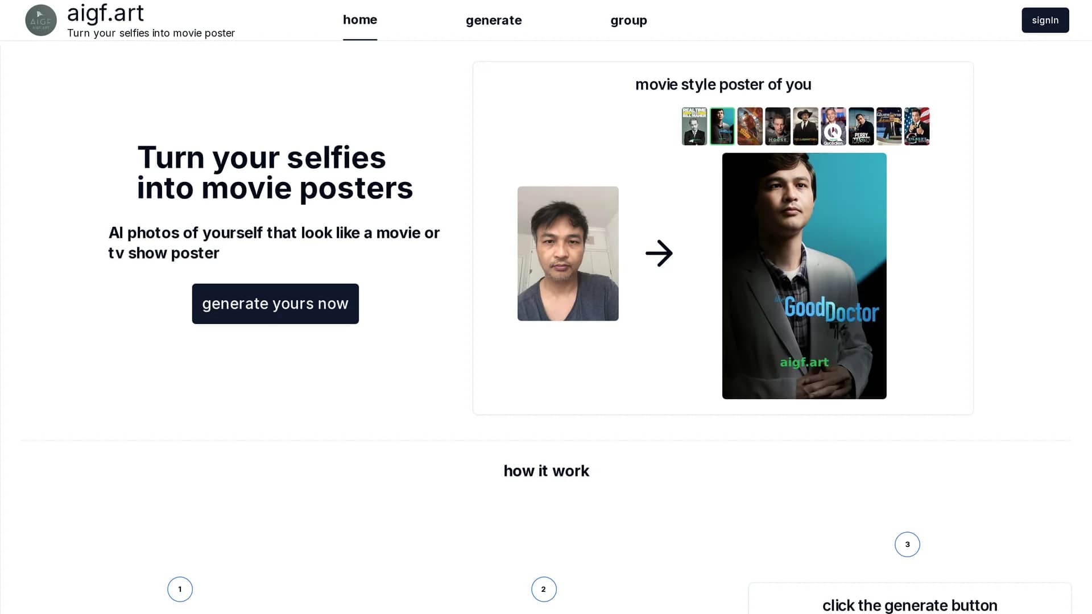Select the Questions quiz show poster thumbnail
This screenshot has width=1092, height=614.
tap(889, 126)
